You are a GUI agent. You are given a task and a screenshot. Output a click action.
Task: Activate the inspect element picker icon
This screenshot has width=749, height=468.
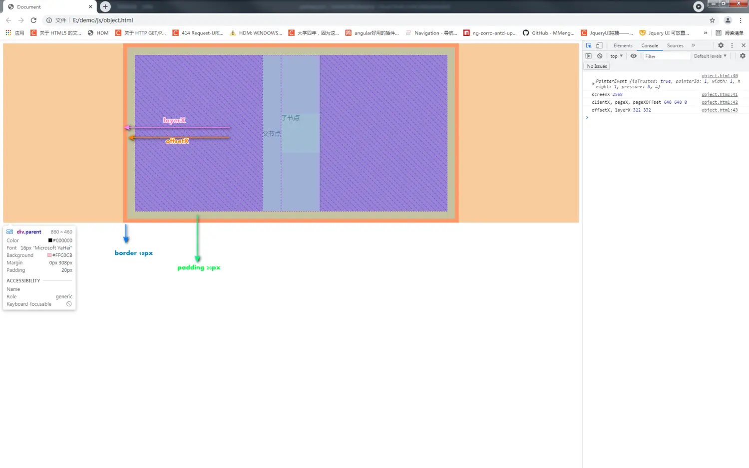pos(589,45)
